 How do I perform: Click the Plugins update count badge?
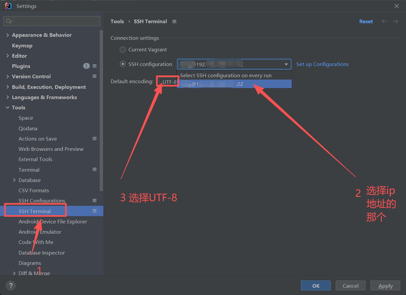(86, 66)
